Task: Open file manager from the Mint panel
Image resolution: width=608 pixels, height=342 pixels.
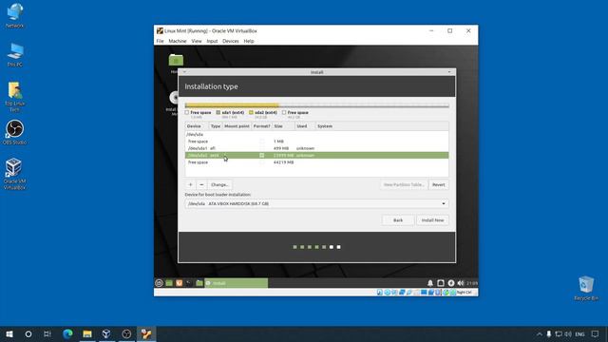Action: pos(199,283)
